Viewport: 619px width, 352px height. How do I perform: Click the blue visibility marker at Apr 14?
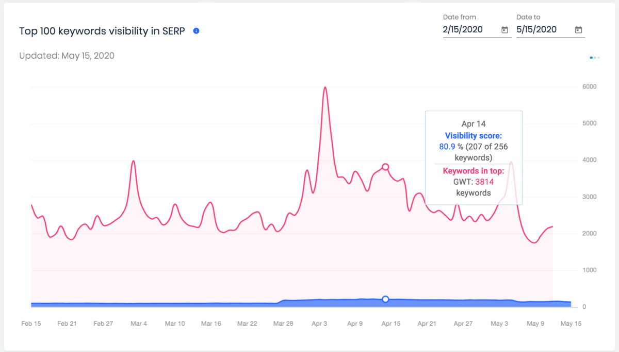tap(385, 299)
